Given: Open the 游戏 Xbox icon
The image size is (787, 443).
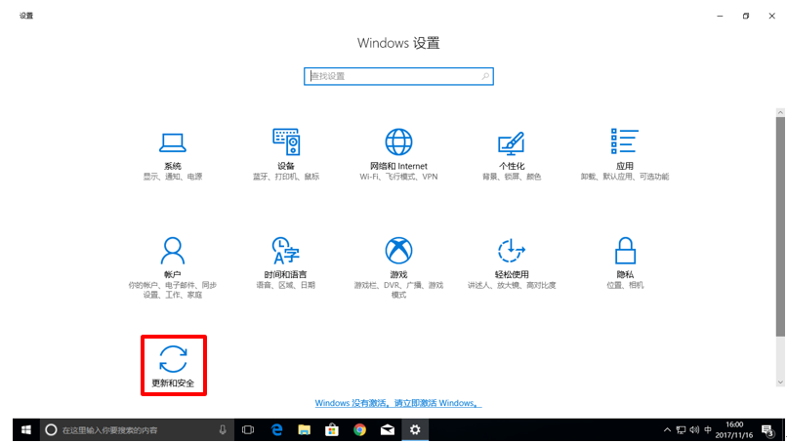Looking at the screenshot, I should (x=398, y=251).
